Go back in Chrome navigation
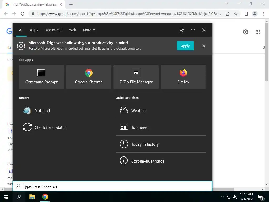Screen dimensions: 269x202 tap(6, 14)
